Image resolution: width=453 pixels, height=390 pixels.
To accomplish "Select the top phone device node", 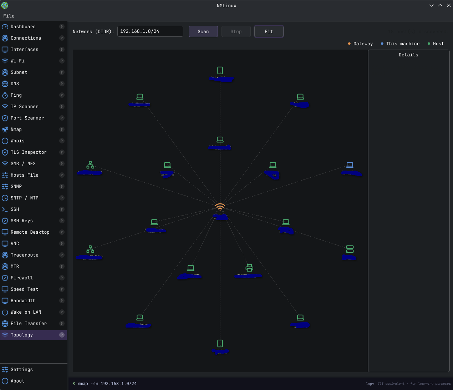I will pyautogui.click(x=220, y=71).
